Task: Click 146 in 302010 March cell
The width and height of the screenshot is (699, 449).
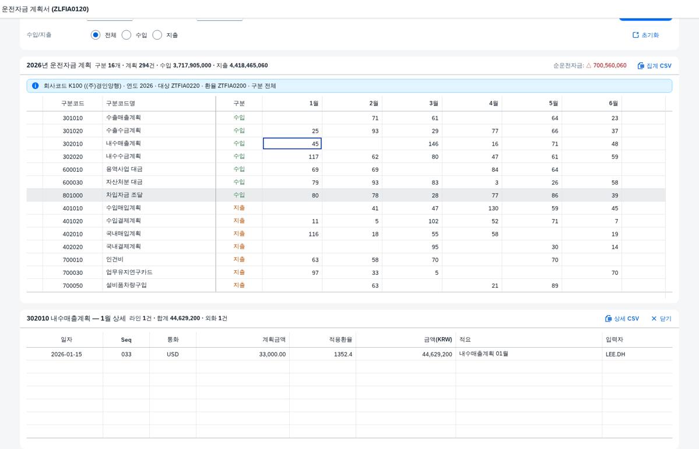Action: tap(433, 144)
